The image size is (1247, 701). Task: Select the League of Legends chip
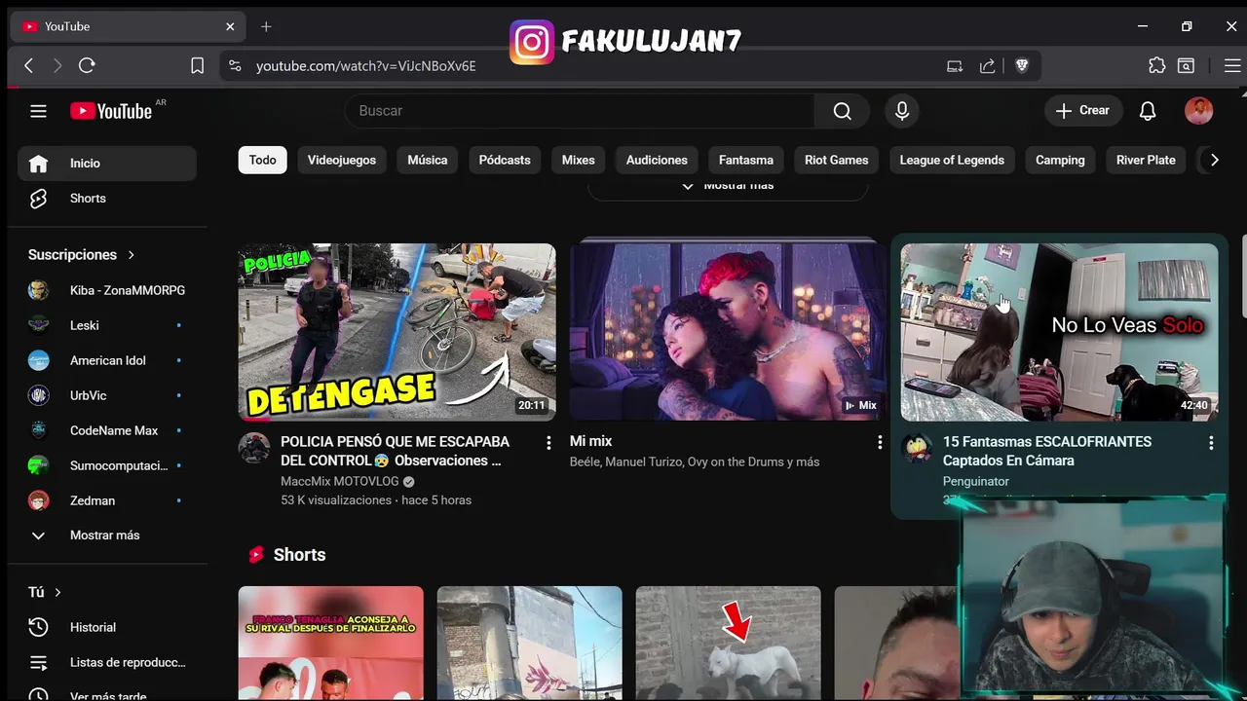(952, 160)
